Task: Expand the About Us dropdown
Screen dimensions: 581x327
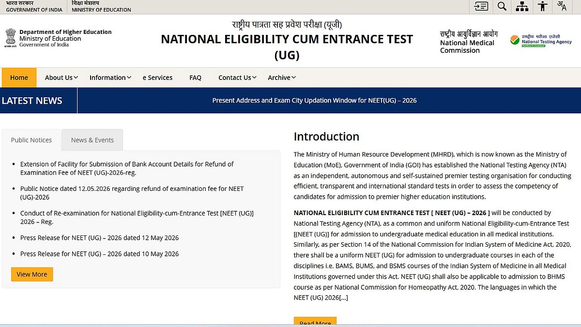Action: point(61,78)
